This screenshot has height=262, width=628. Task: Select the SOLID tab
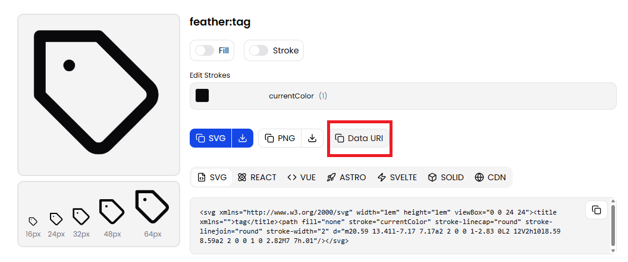tap(446, 177)
